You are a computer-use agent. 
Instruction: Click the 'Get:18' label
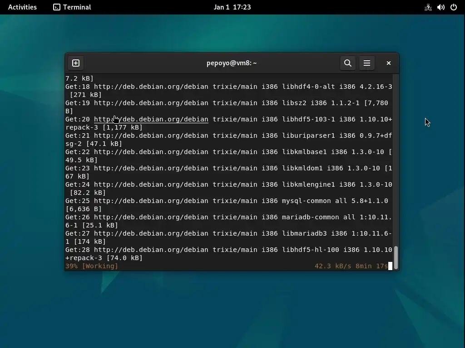77,87
